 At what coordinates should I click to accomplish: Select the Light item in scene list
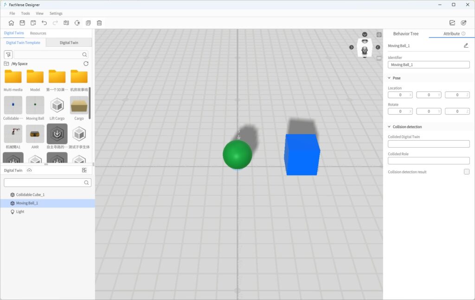click(x=20, y=212)
